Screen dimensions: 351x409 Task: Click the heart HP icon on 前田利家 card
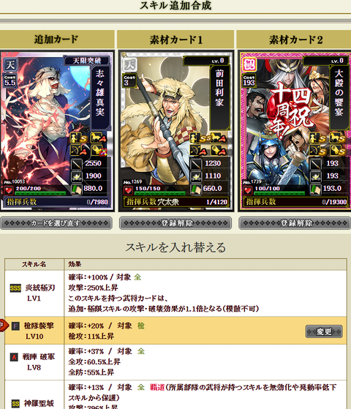(128, 191)
